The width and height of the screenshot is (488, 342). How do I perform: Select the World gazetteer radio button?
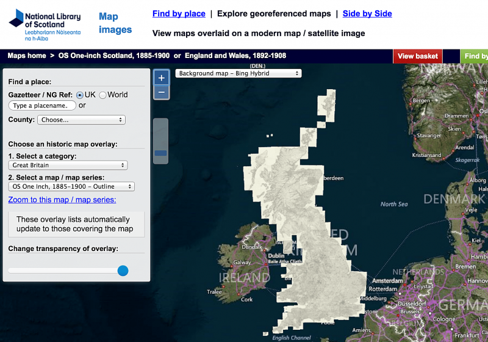point(102,95)
